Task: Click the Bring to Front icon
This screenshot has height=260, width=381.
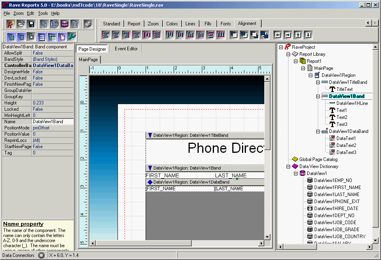Action: 234,35
